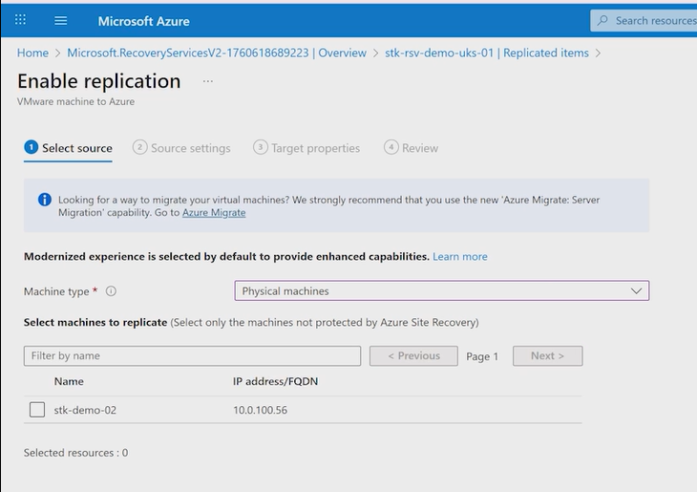Switch to the Target properties step
The image size is (697, 492).
click(306, 148)
